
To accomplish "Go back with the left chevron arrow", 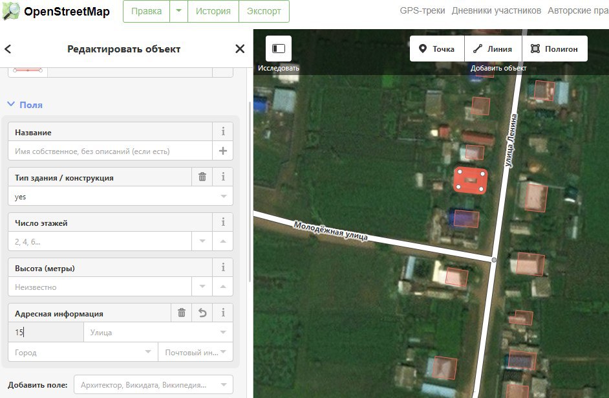I will pyautogui.click(x=8, y=49).
